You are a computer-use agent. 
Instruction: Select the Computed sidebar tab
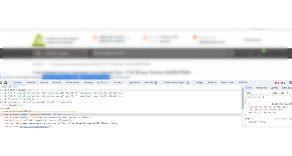(x=262, y=88)
